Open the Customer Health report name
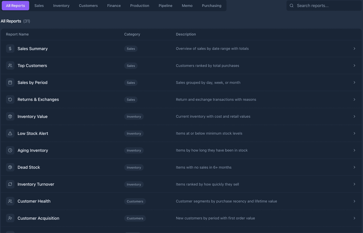This screenshot has height=233, width=363. click(34, 201)
